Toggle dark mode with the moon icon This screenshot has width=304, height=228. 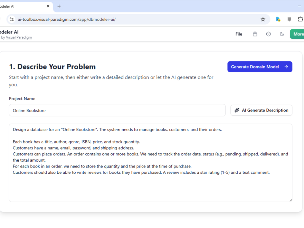pos(282,34)
